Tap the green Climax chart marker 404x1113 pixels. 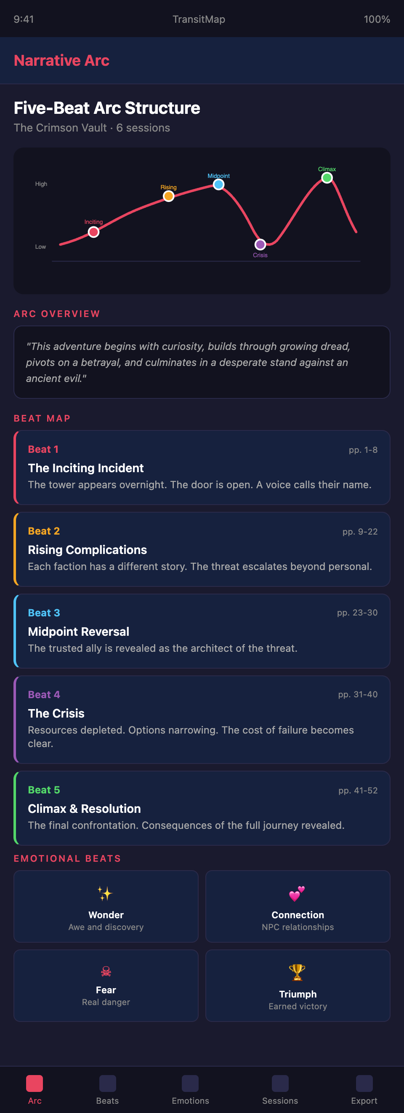tap(327, 178)
